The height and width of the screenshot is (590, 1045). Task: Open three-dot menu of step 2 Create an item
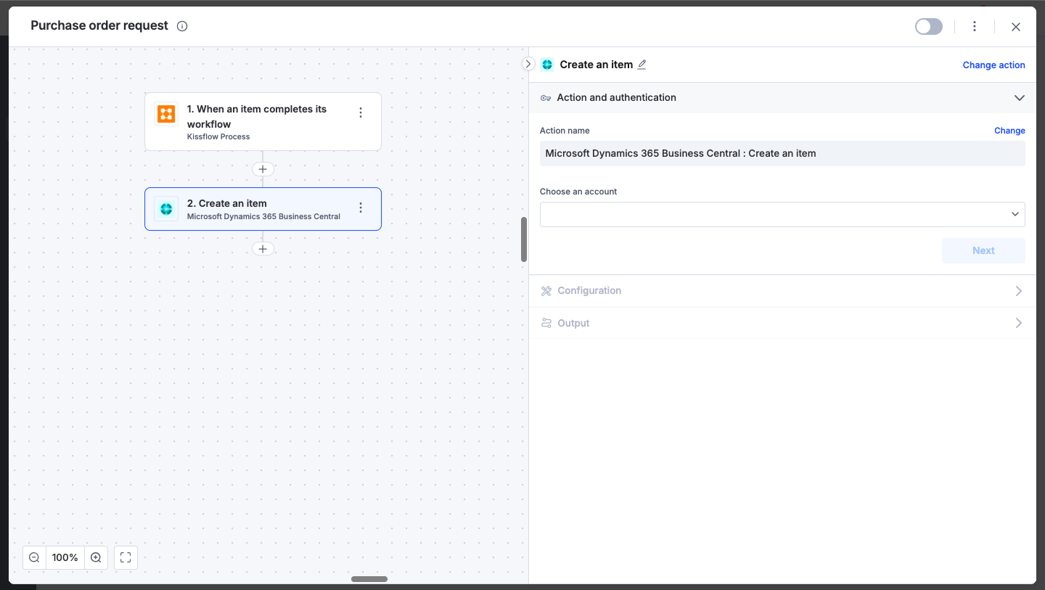361,208
